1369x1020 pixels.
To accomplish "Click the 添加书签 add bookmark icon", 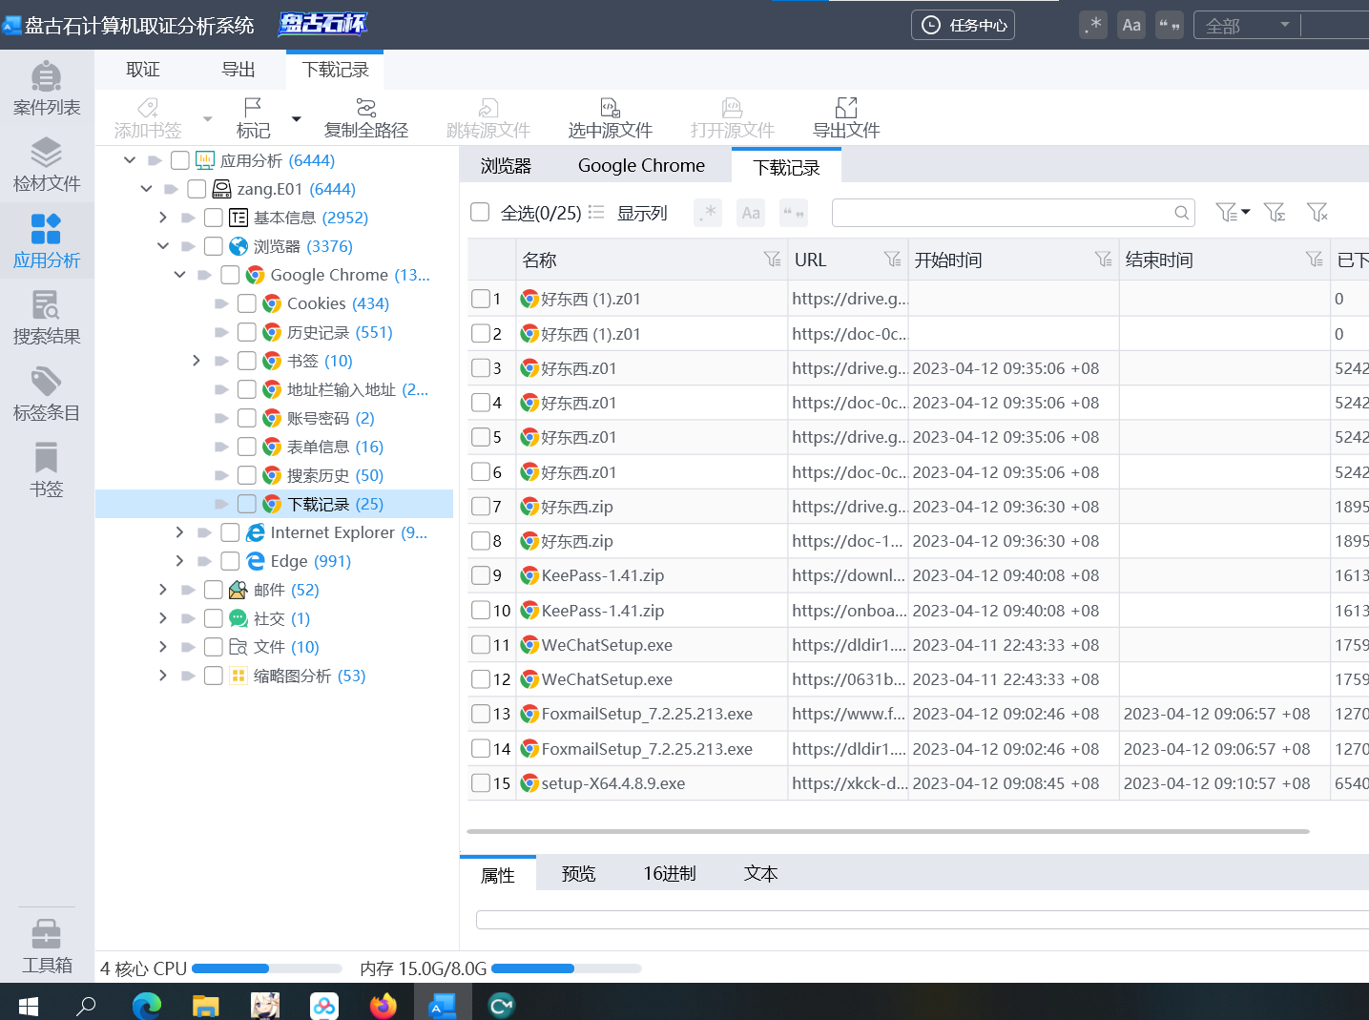I will coord(148,107).
